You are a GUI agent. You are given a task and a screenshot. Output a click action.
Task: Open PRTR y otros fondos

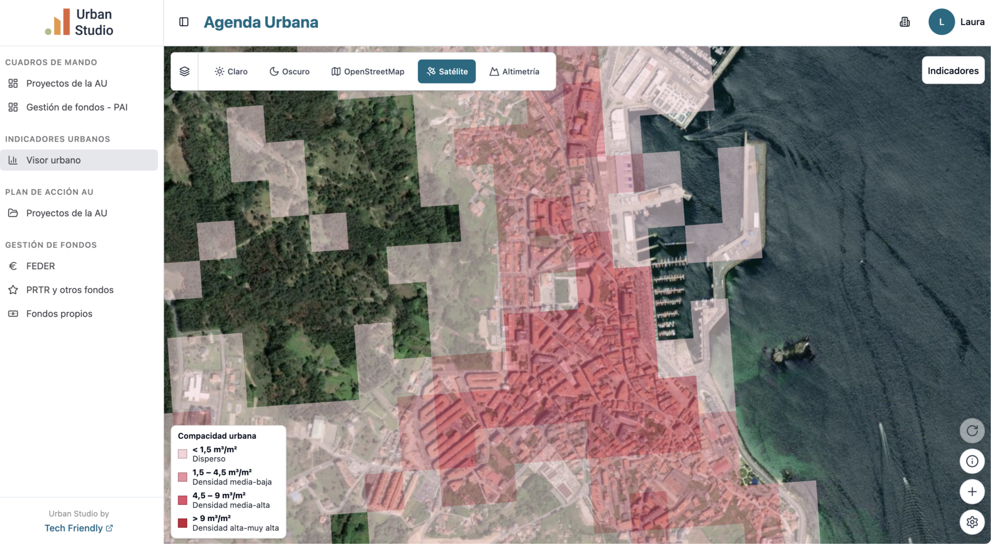pyautogui.click(x=70, y=290)
